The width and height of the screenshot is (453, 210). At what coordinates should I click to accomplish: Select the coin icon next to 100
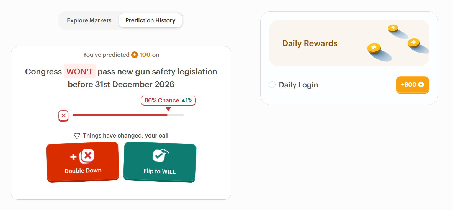tap(135, 55)
